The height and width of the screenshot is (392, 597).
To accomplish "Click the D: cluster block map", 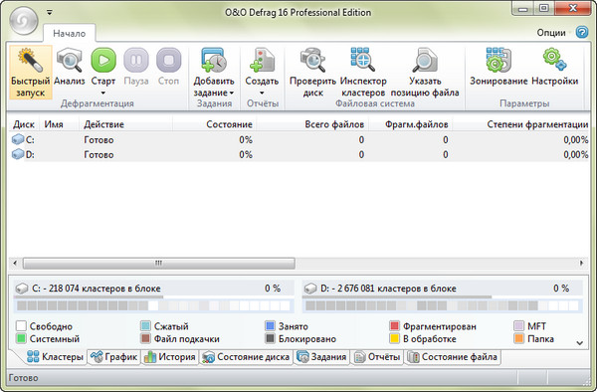I will point(442,305).
